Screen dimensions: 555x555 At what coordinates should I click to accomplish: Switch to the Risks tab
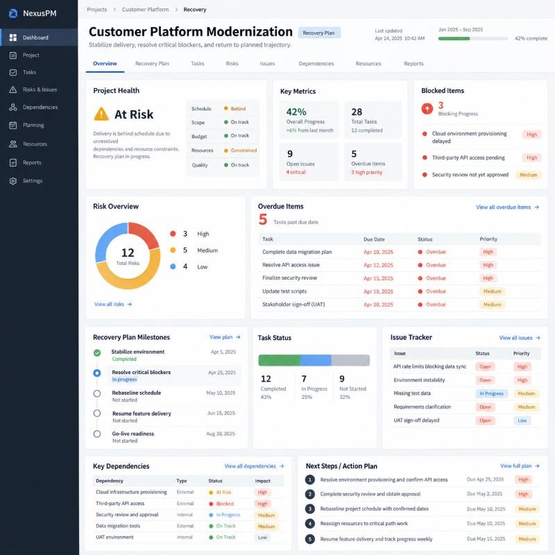pyautogui.click(x=232, y=64)
